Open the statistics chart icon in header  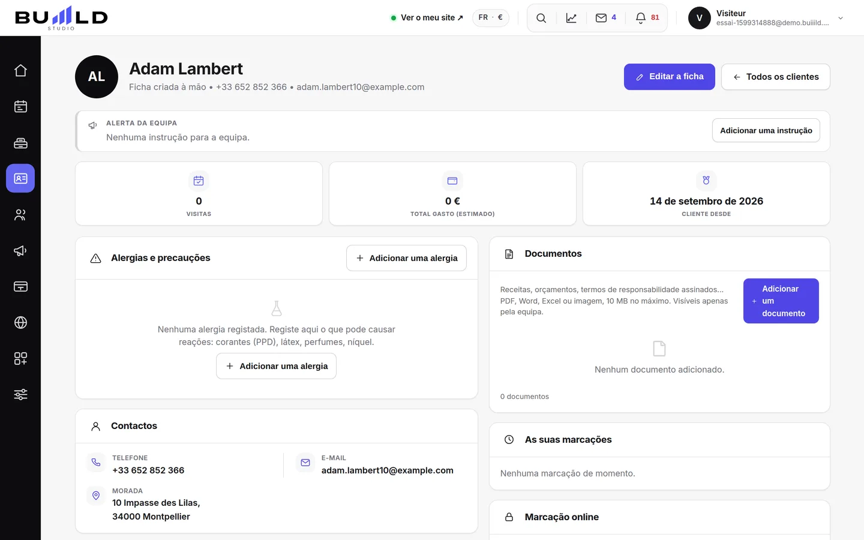[571, 18]
